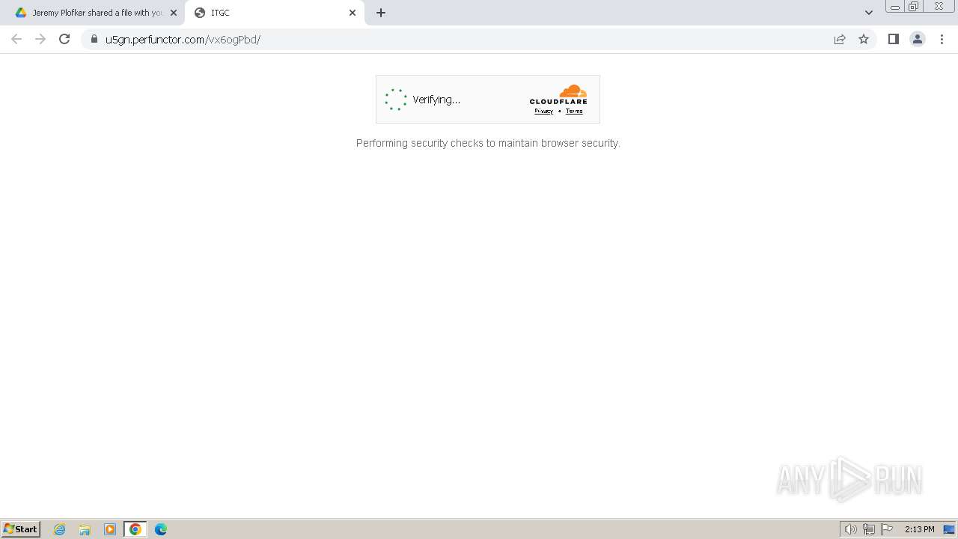Select the ITGC tab
This screenshot has width=958, height=539.
(x=273, y=13)
